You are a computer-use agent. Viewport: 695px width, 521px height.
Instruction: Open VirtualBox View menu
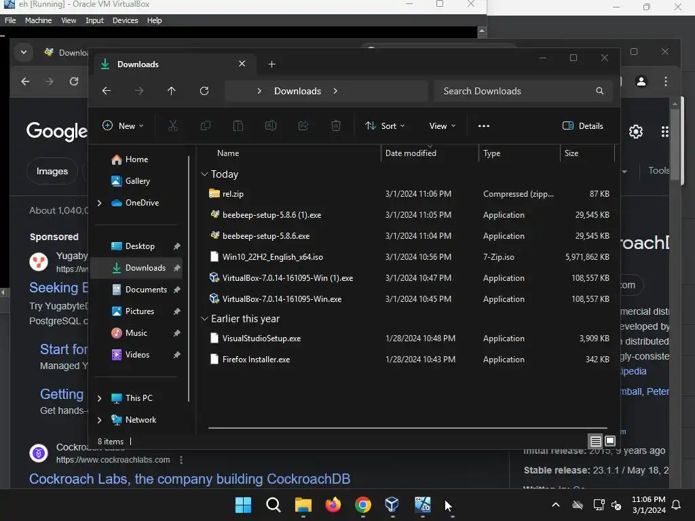tap(69, 20)
